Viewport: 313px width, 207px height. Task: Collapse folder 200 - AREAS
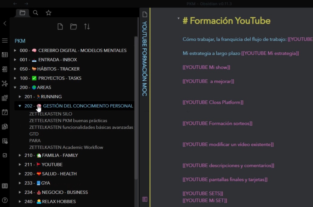15,87
